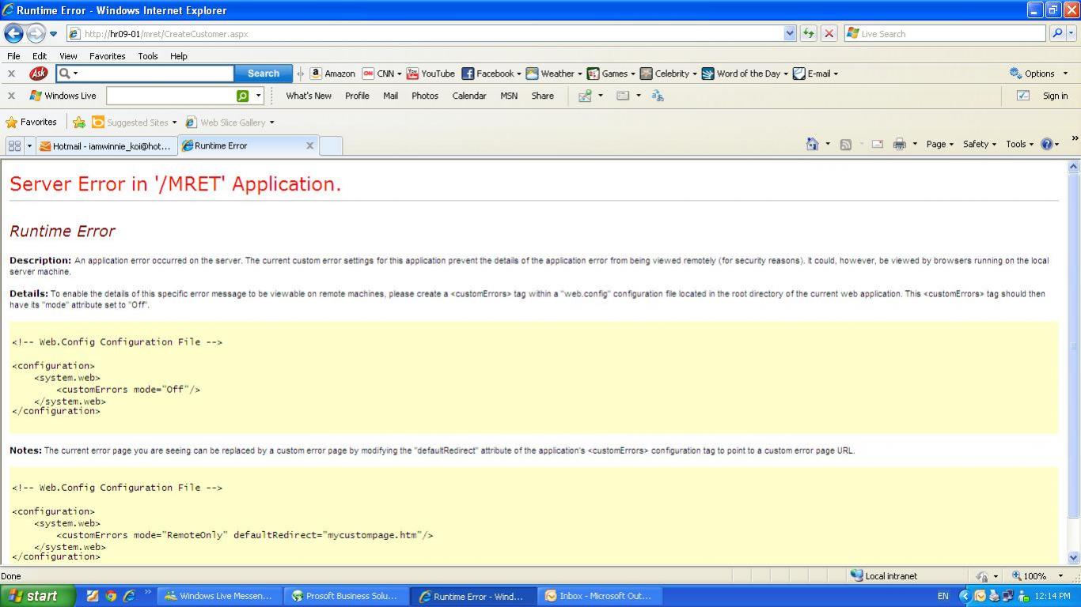Open the Help menu
Viewport: 1081px width, 607px height.
click(x=179, y=56)
